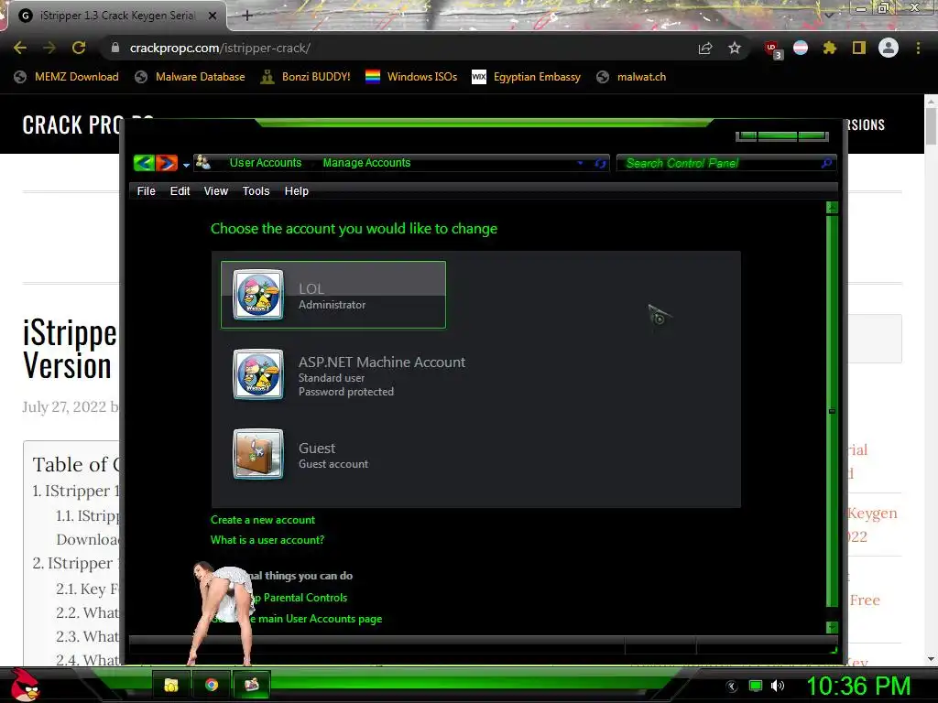Click Create a new account link

pyautogui.click(x=263, y=520)
